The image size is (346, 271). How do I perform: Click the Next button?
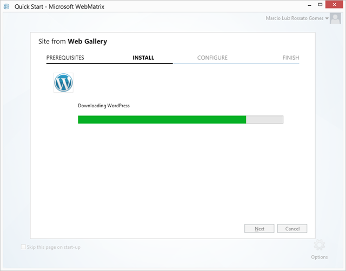click(x=259, y=229)
